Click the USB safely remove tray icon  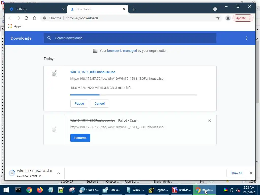pos(232,190)
